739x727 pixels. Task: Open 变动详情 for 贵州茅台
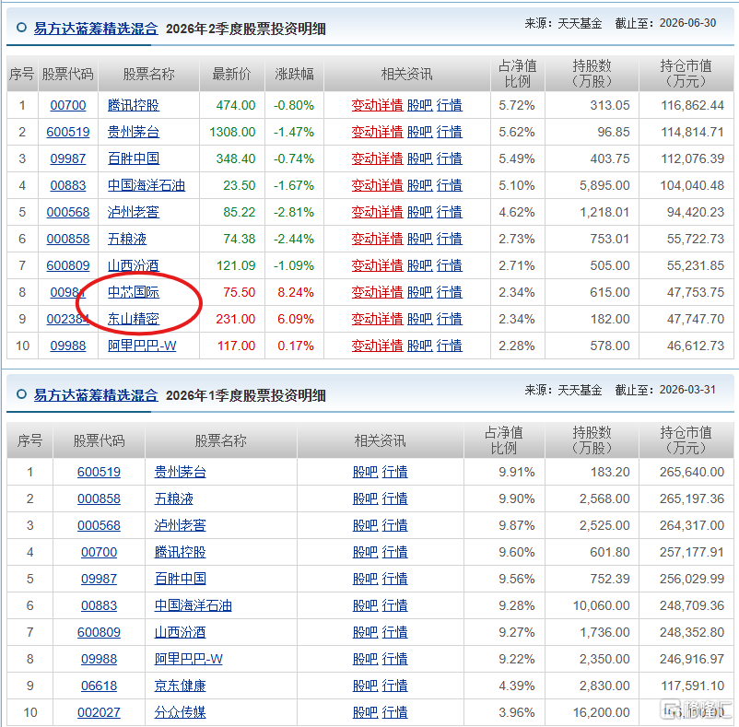[377, 132]
